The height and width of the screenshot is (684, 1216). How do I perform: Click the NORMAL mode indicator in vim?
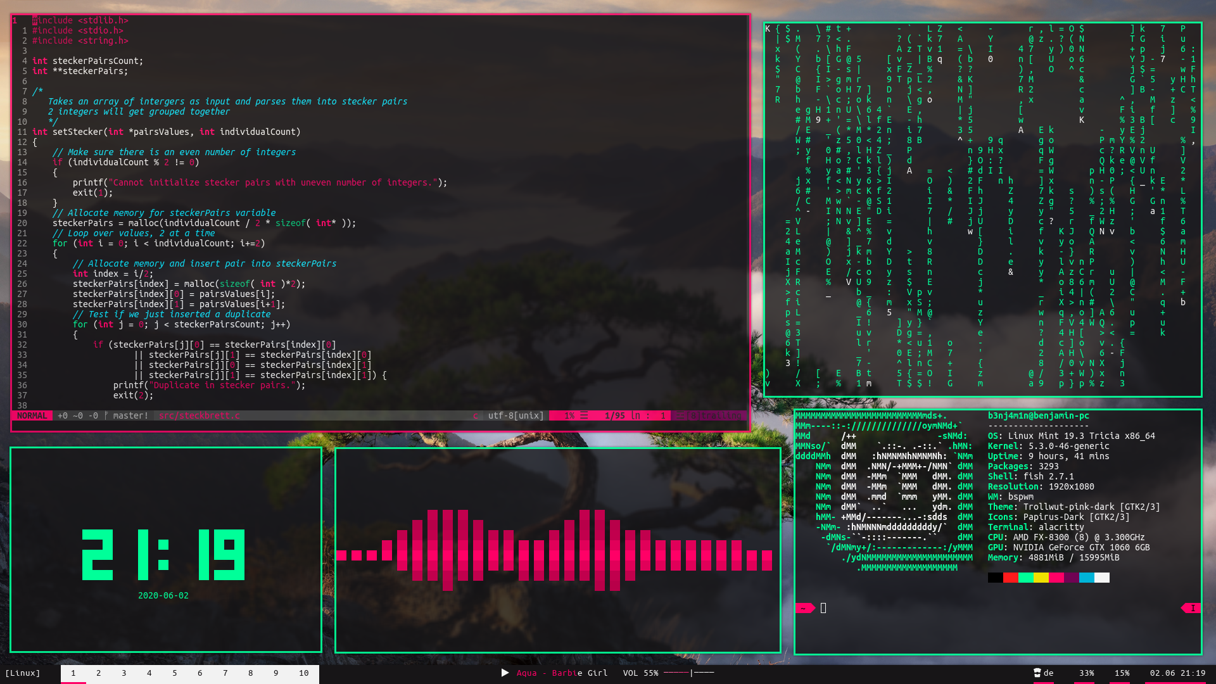(x=32, y=415)
